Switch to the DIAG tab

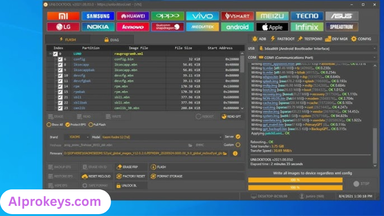click(112, 40)
